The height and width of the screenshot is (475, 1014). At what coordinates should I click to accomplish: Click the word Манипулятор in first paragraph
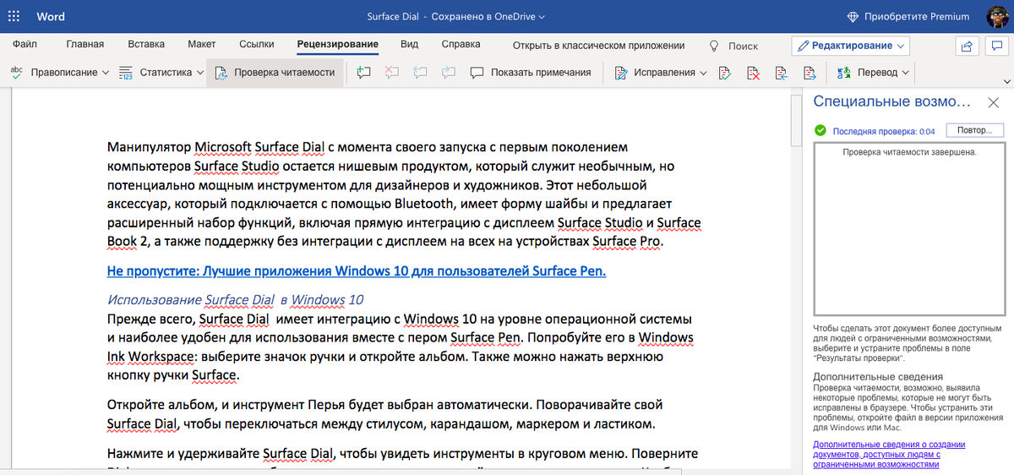149,148
